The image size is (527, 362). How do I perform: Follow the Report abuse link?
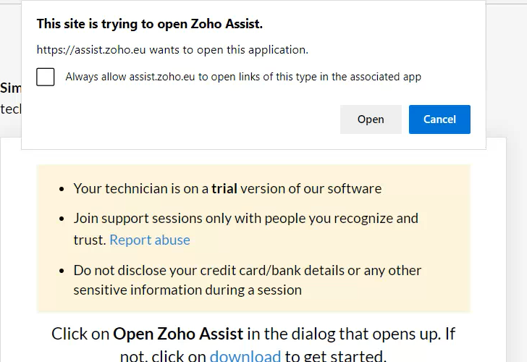[150, 240]
